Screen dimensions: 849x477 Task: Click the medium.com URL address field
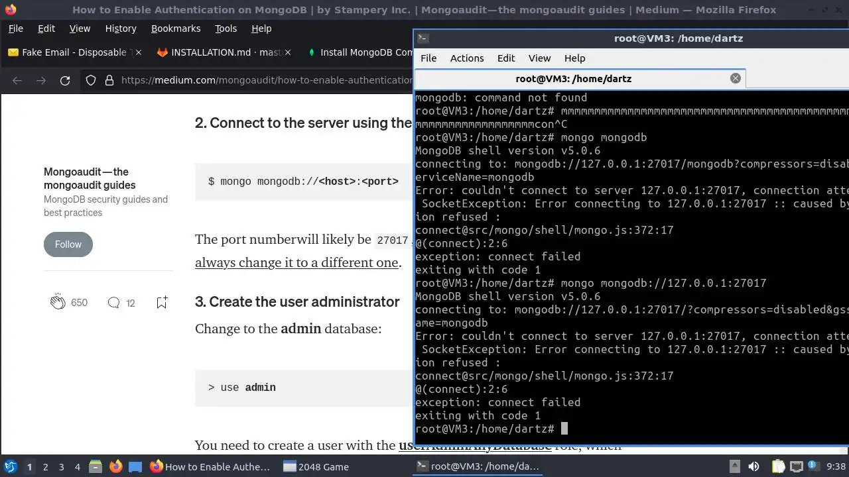[x=265, y=80]
